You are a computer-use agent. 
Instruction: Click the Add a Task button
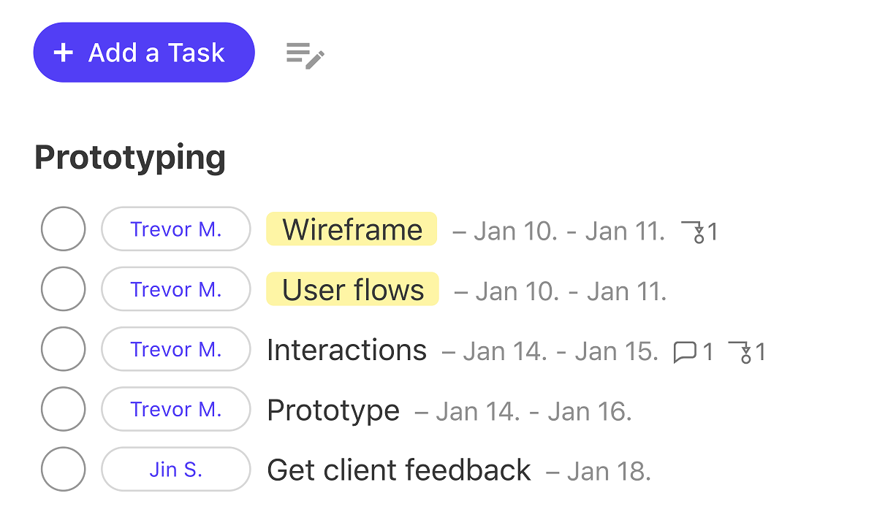tap(144, 53)
